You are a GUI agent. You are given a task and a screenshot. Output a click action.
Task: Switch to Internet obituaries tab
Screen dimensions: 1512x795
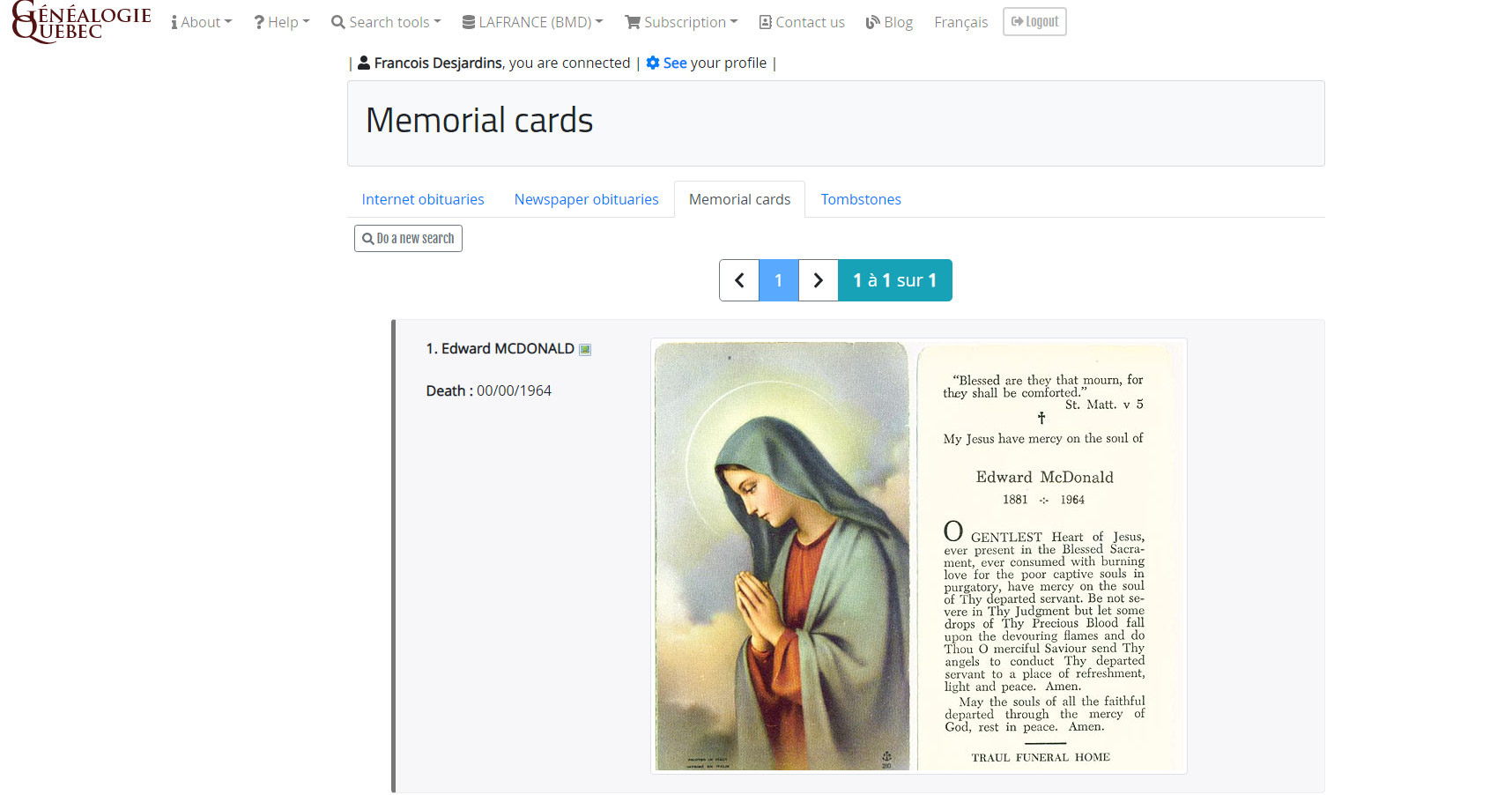coord(423,199)
